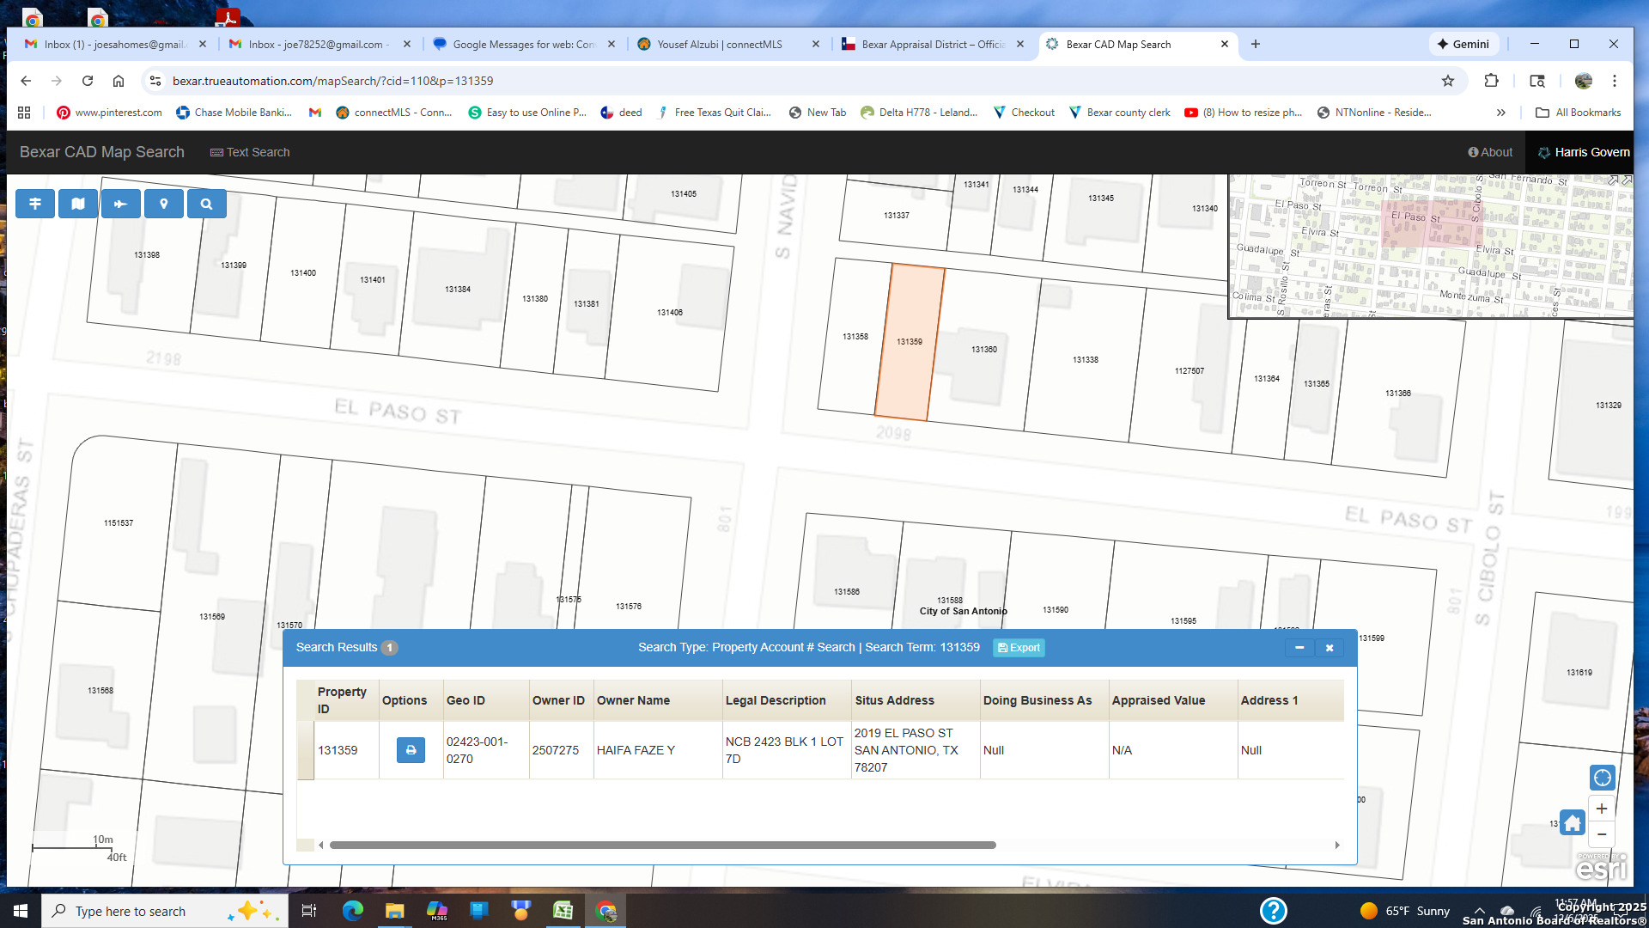Zoom out with the minus button
The width and height of the screenshot is (1649, 928).
click(1602, 834)
